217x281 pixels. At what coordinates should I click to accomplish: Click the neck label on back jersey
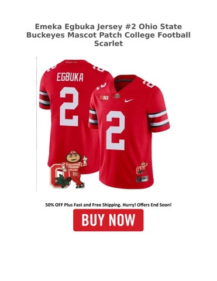[x=71, y=62]
